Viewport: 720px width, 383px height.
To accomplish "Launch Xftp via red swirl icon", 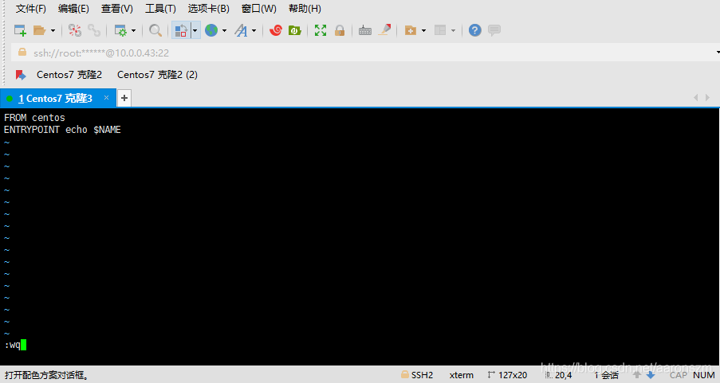I will pos(276,30).
